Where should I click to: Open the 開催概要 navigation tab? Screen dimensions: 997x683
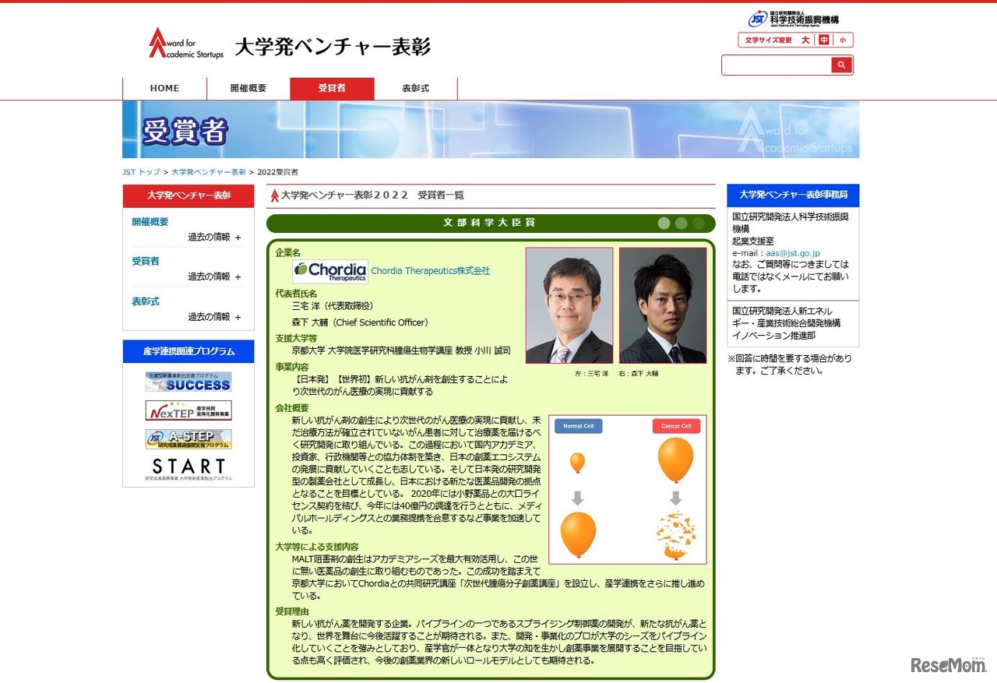(x=248, y=89)
